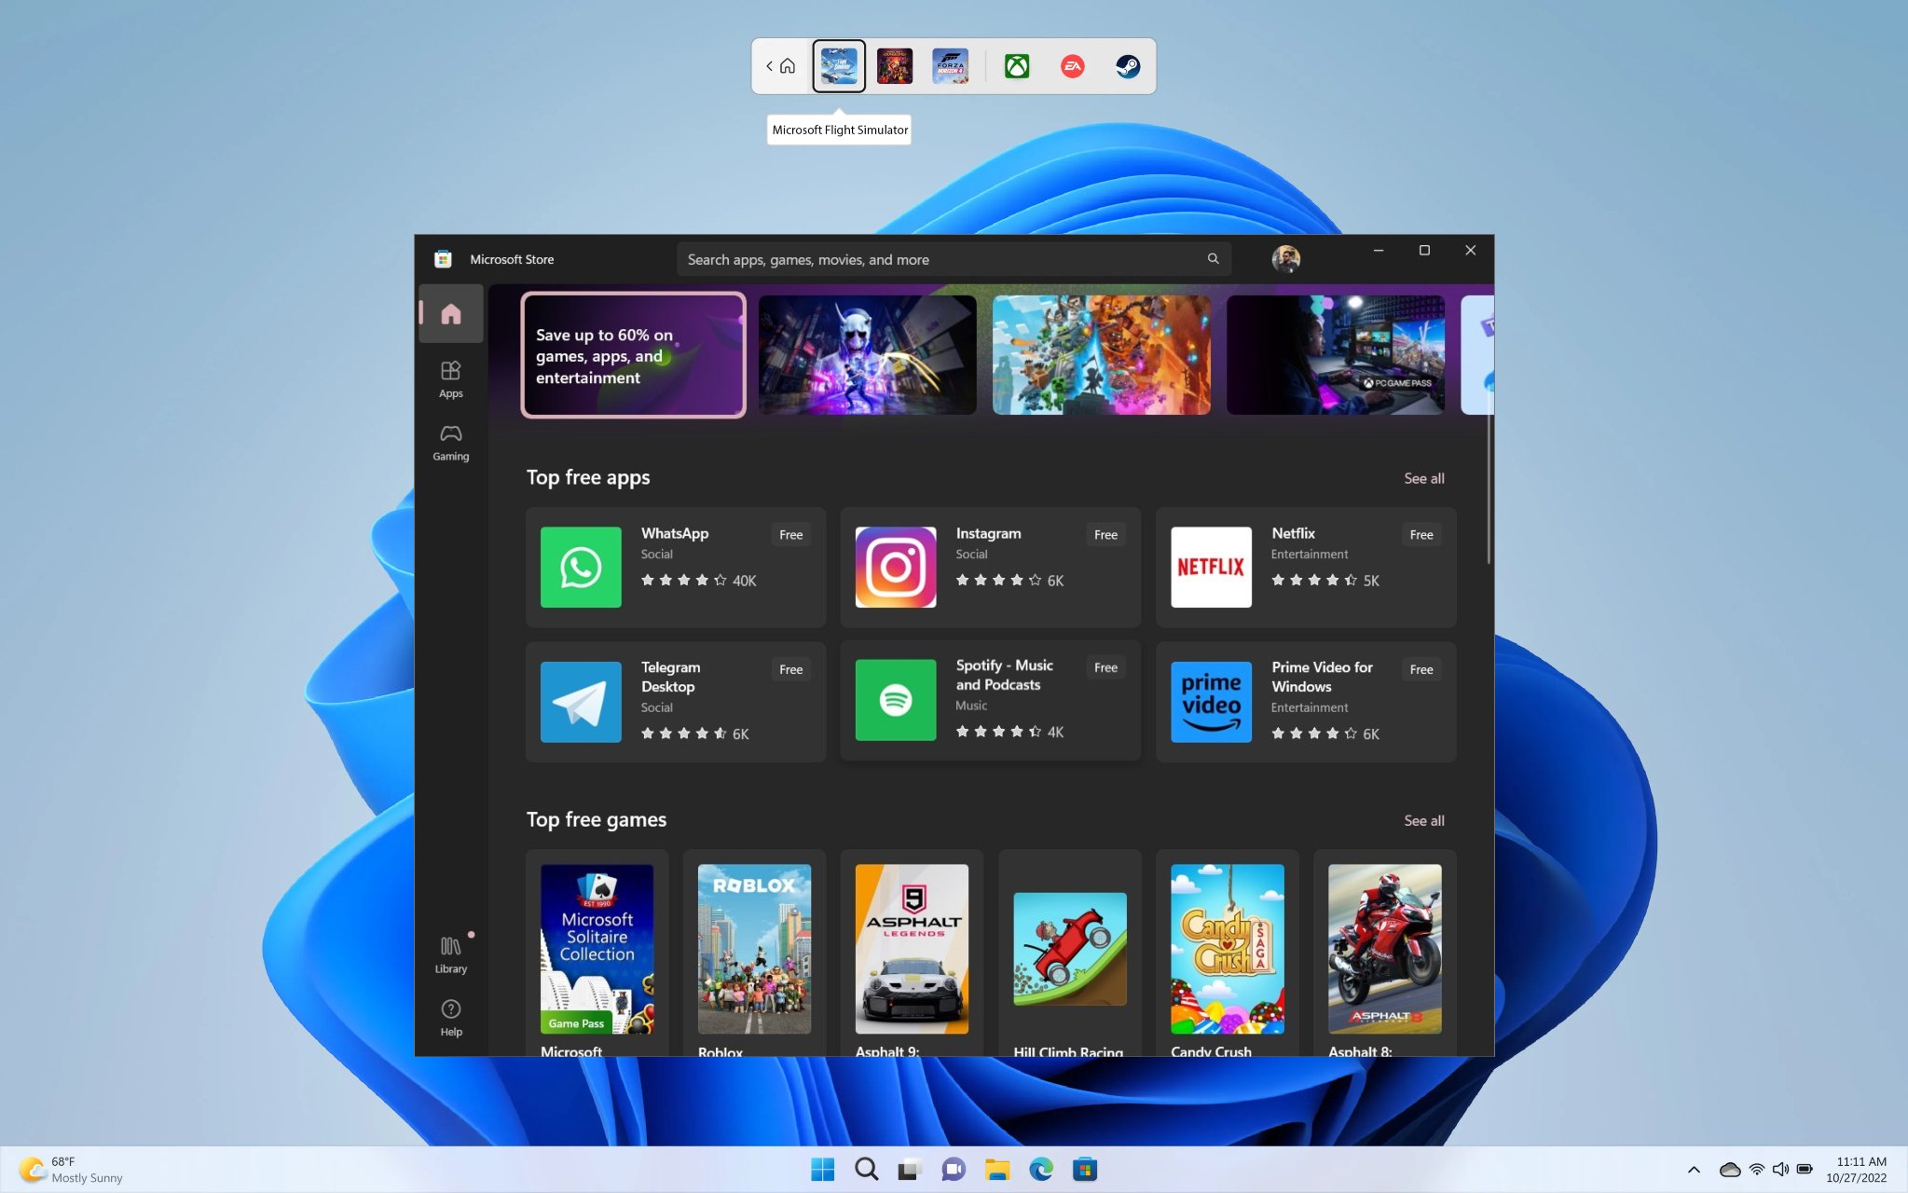Switch to the Gaming tab in the sidebar
This screenshot has height=1193, width=1908.
coord(450,442)
